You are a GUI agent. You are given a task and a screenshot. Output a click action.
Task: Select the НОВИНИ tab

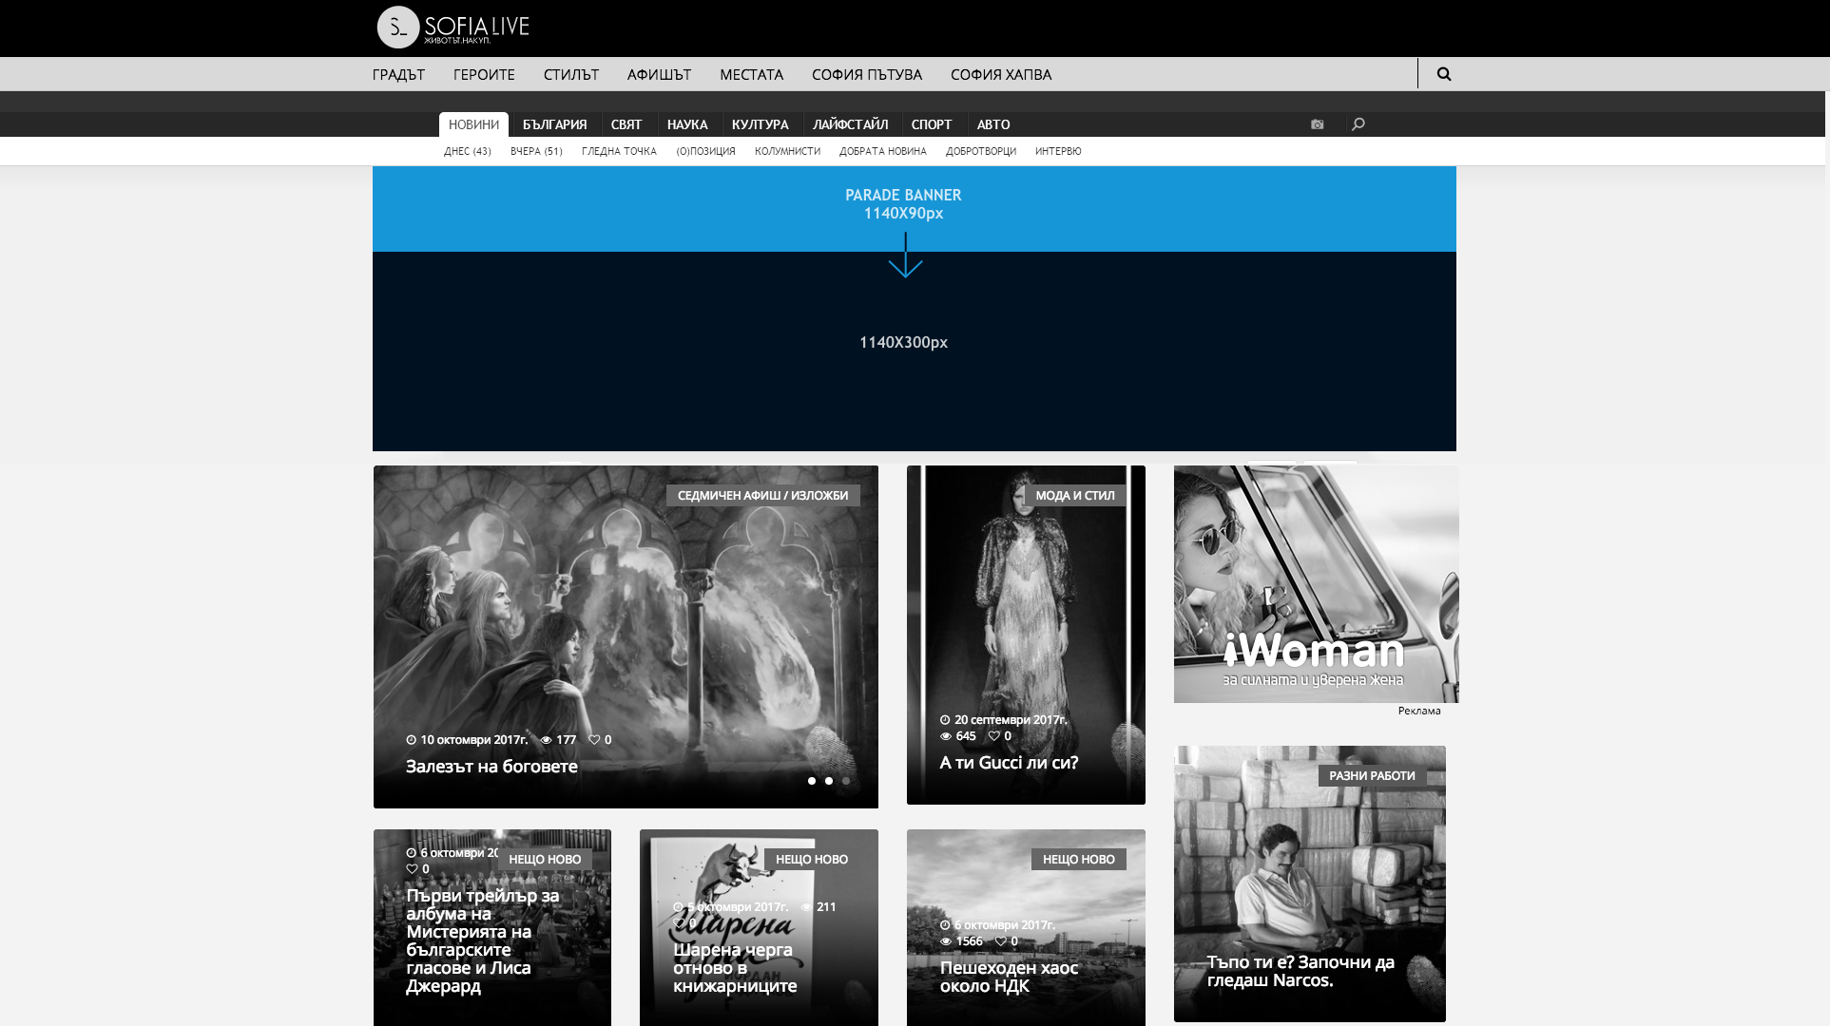tap(473, 124)
